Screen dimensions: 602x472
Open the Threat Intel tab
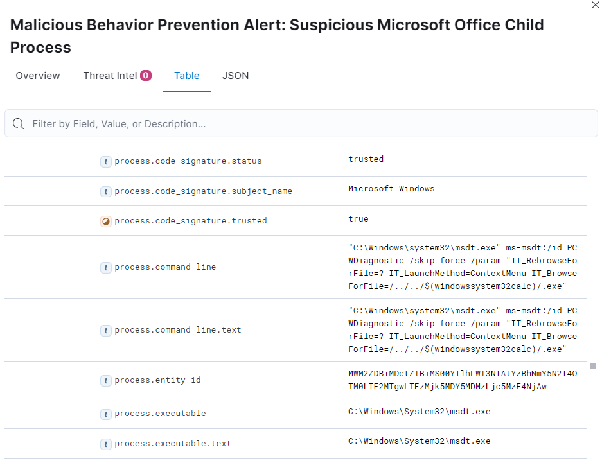click(117, 76)
